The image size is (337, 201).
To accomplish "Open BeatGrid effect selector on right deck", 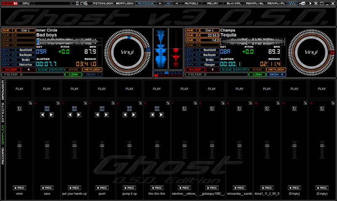I will tap(209, 50).
